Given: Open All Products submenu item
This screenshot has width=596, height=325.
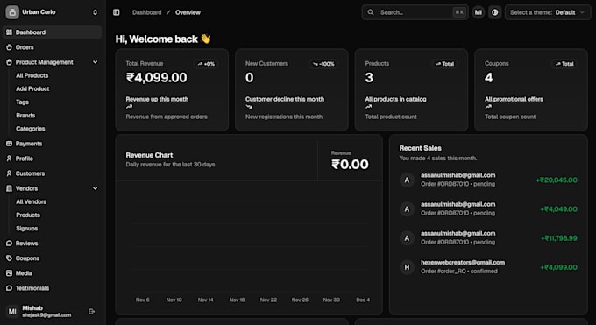Looking at the screenshot, I should [x=32, y=75].
